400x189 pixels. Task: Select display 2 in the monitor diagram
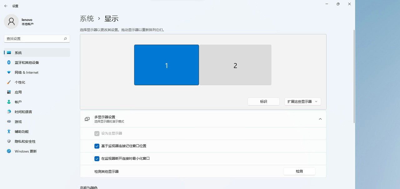[235, 65]
